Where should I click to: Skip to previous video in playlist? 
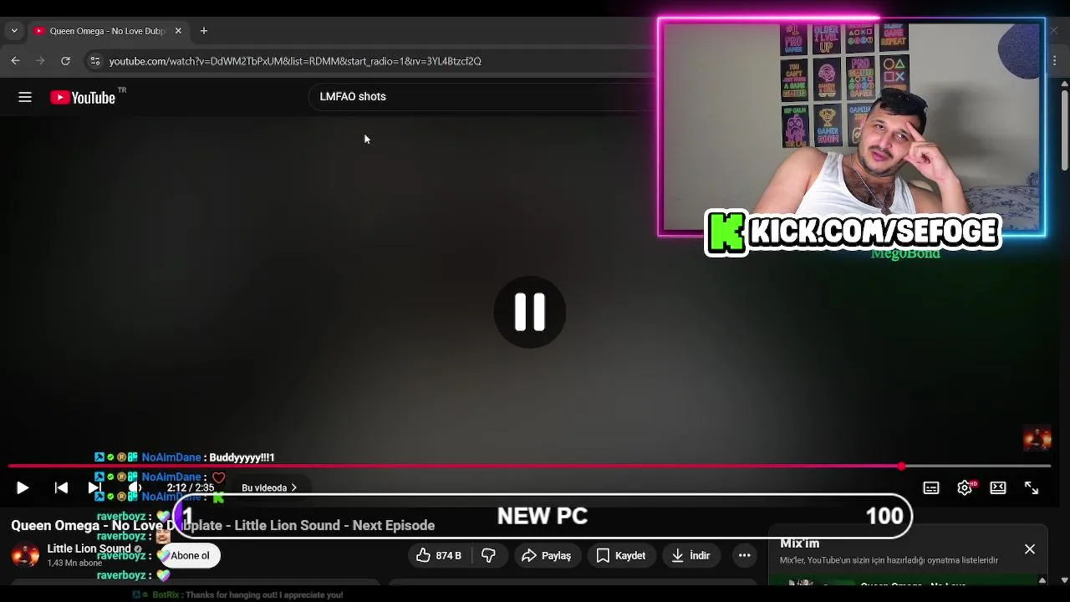61,488
